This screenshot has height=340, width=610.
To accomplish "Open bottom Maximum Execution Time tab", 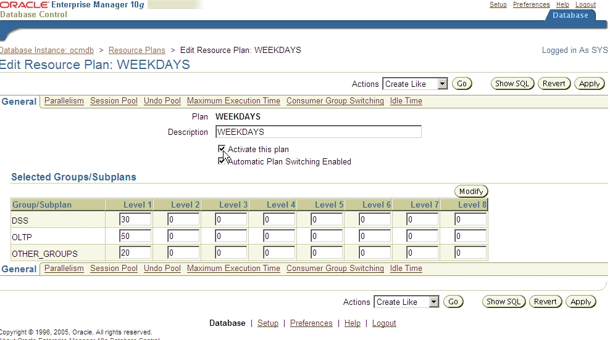I will [x=233, y=269].
